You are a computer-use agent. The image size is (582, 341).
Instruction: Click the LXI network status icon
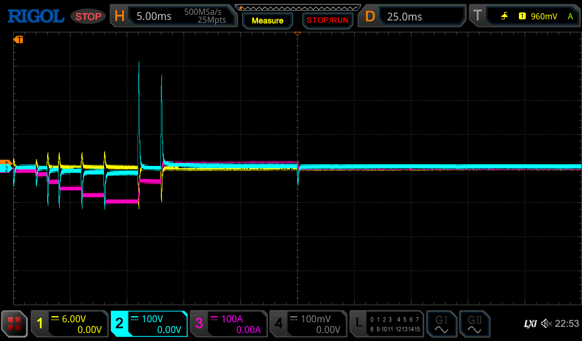pyautogui.click(x=530, y=324)
